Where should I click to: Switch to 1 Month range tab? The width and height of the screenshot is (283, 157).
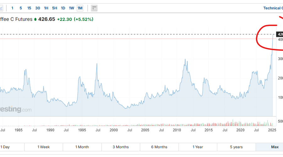(82, 147)
